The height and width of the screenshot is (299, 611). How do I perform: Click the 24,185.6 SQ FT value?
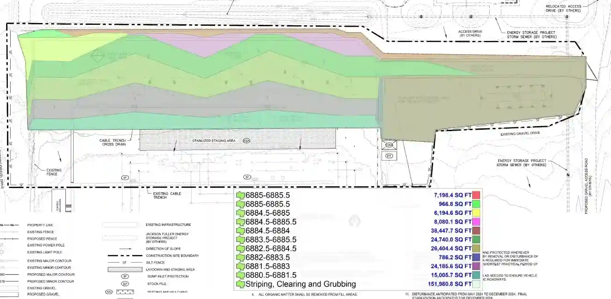coord(451,266)
